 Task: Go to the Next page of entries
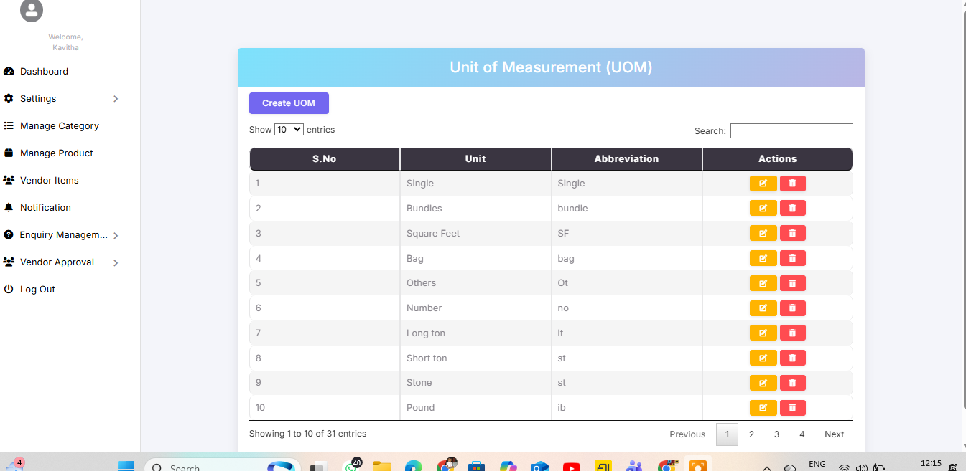pyautogui.click(x=834, y=434)
